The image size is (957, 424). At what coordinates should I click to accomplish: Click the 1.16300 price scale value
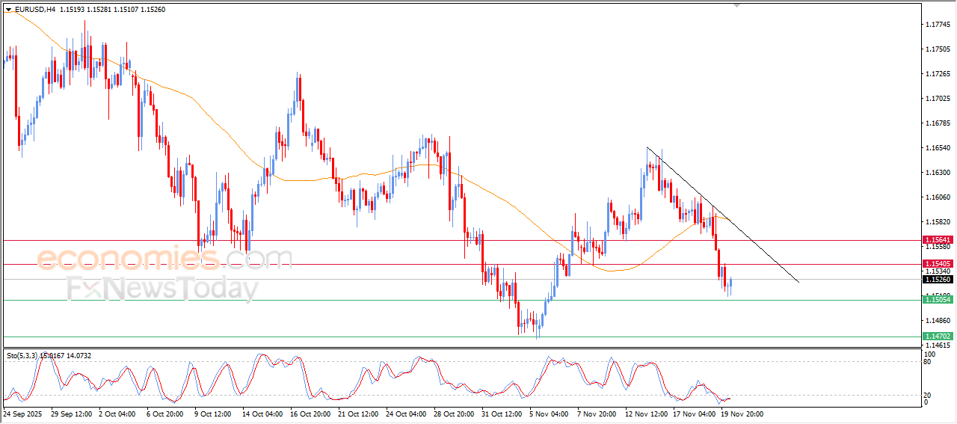(938, 173)
